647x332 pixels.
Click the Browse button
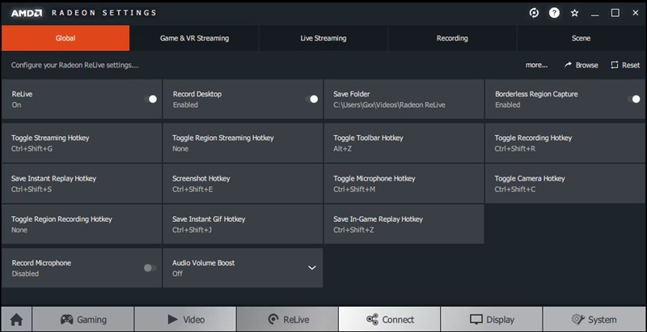581,65
